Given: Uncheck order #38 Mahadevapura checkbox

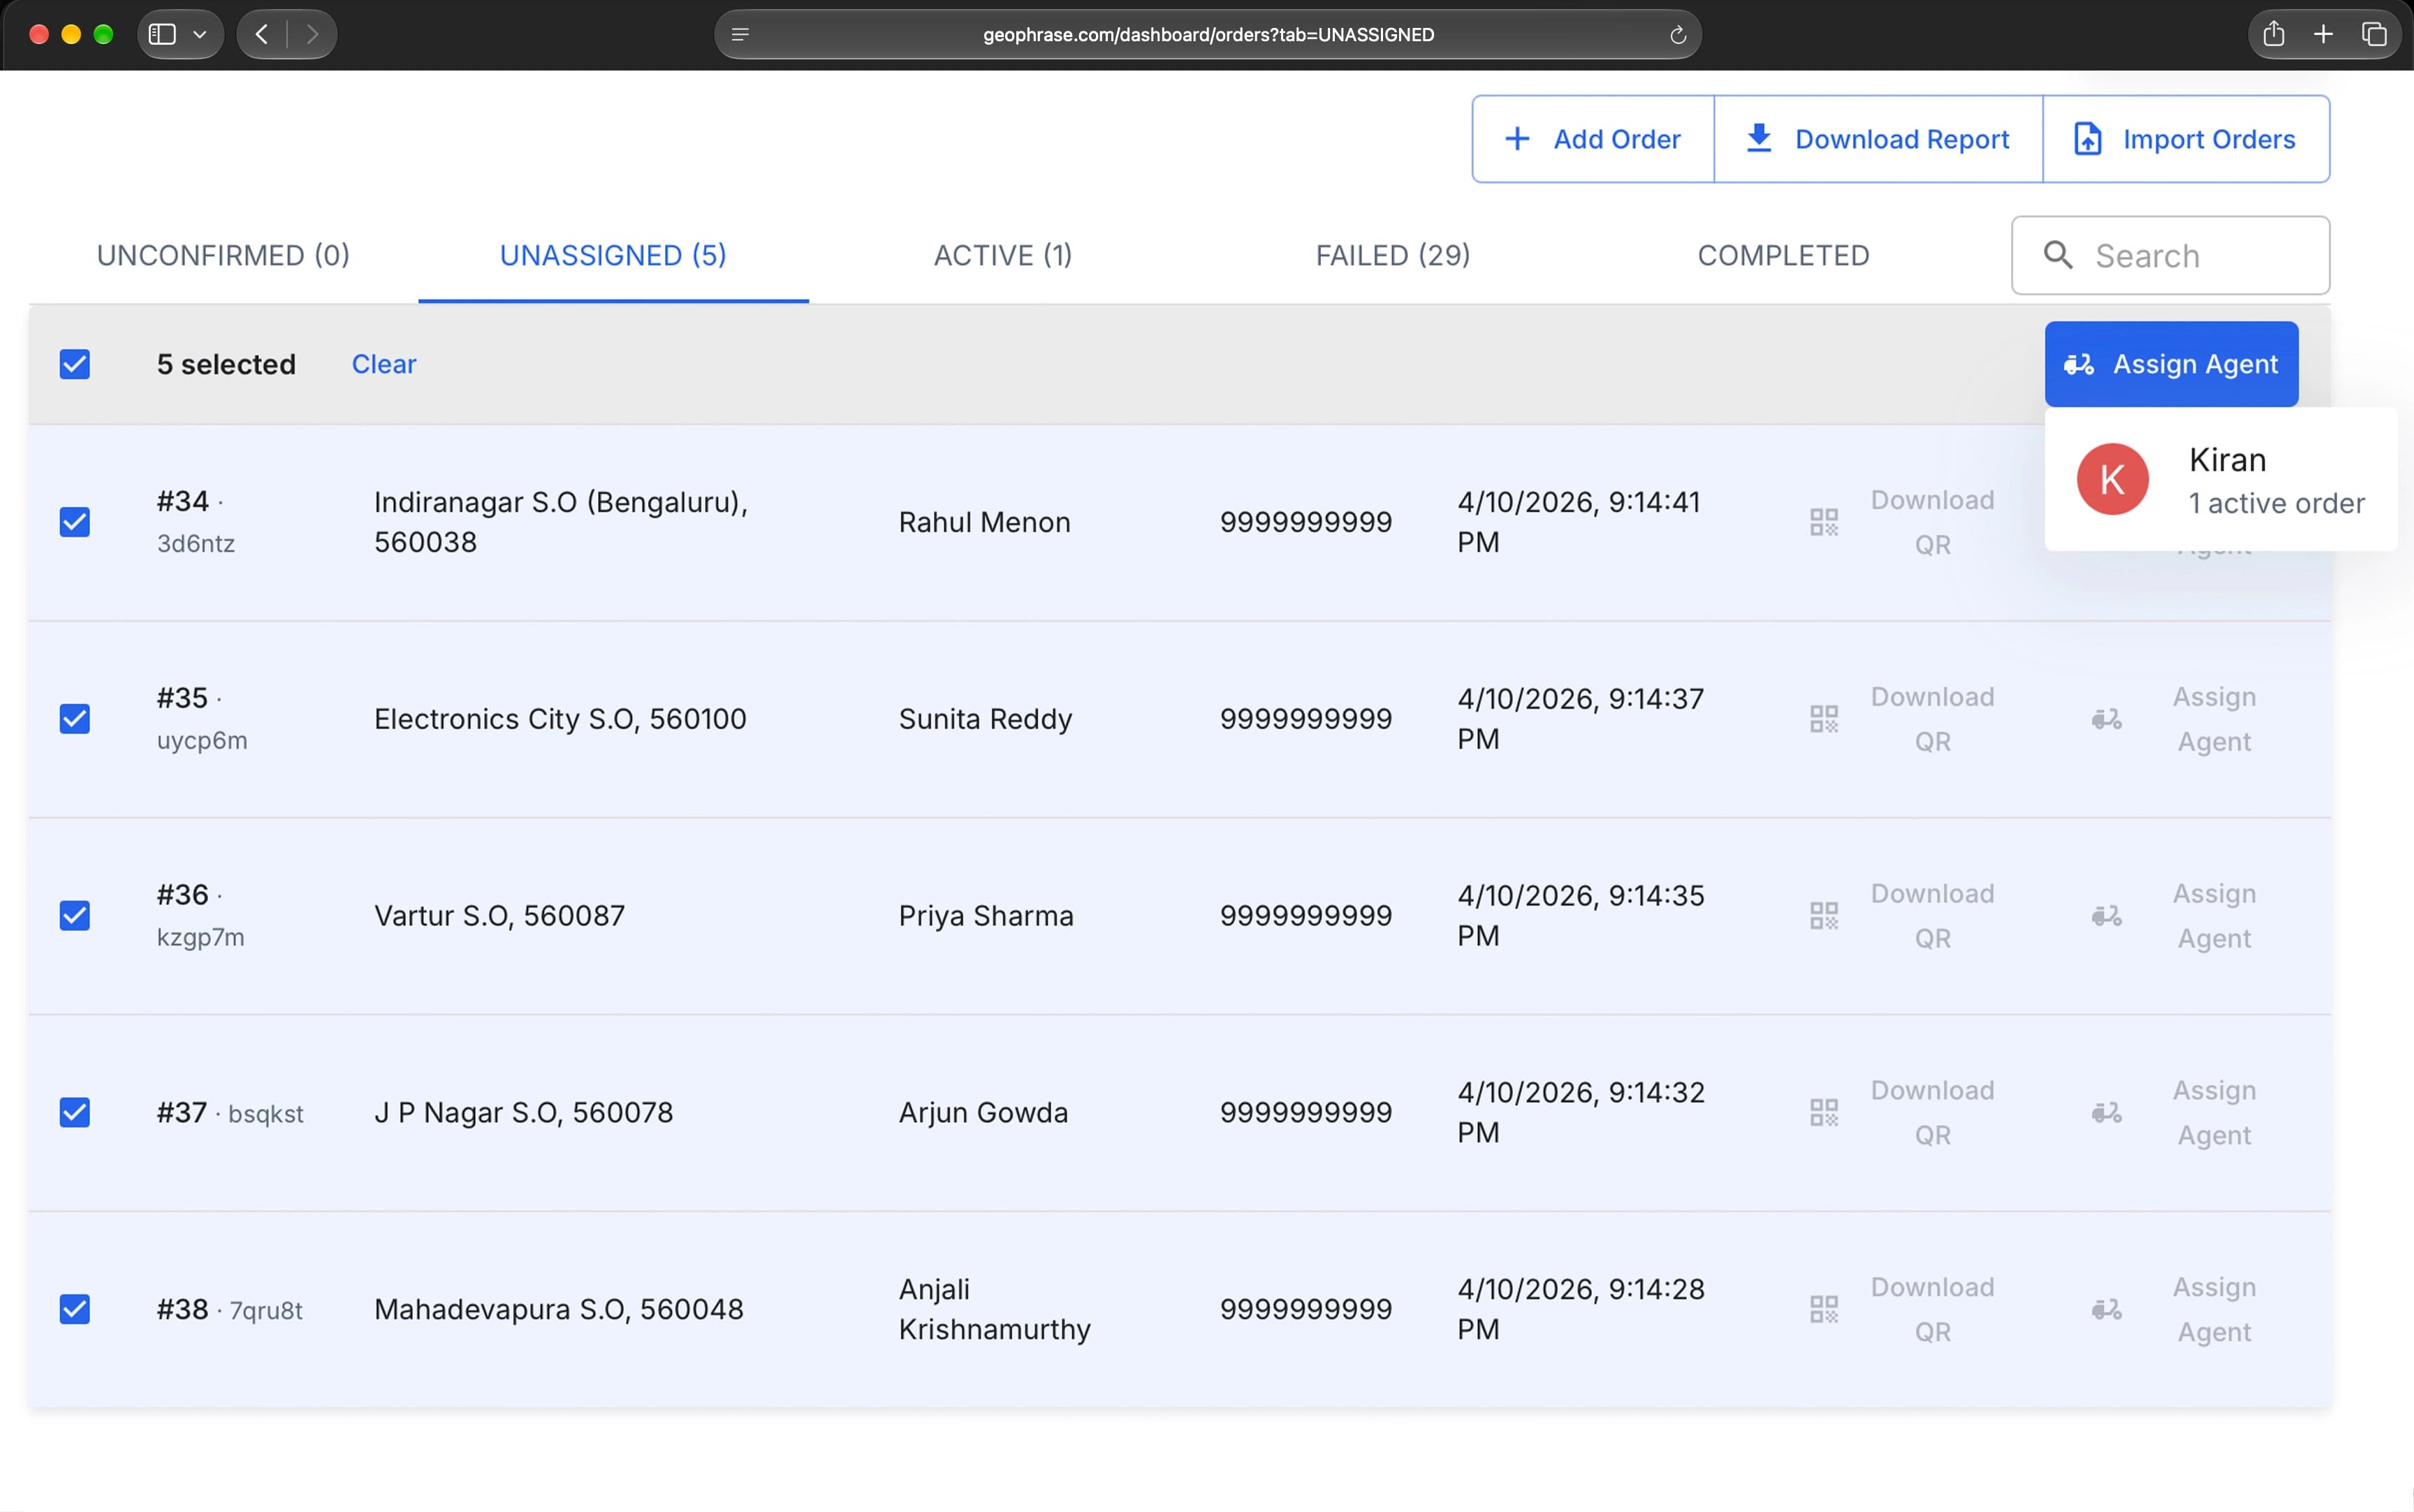Looking at the screenshot, I should click(x=75, y=1310).
